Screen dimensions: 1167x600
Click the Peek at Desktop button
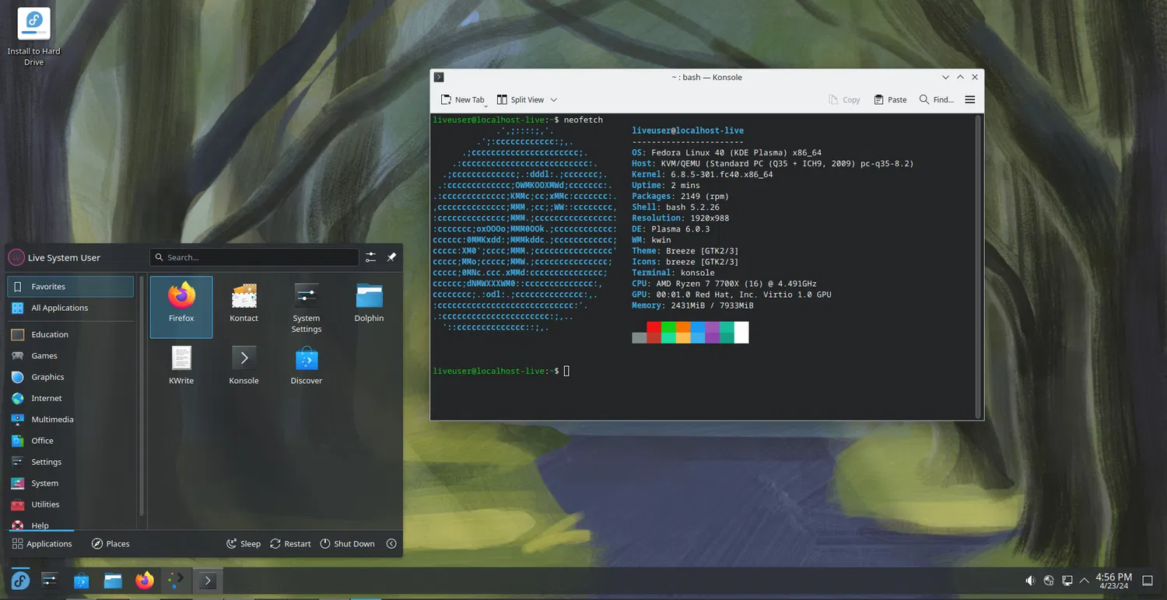point(1148,581)
